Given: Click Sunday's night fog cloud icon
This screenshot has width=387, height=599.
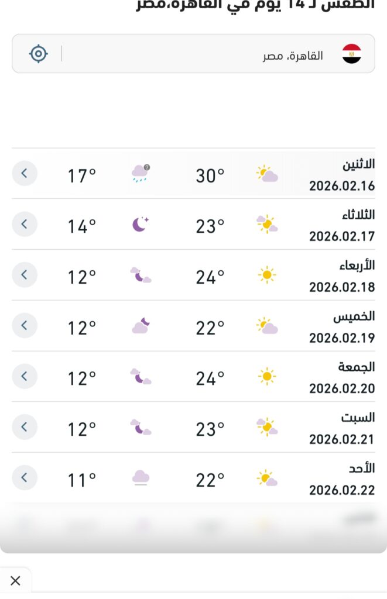Looking at the screenshot, I should 141,478.
